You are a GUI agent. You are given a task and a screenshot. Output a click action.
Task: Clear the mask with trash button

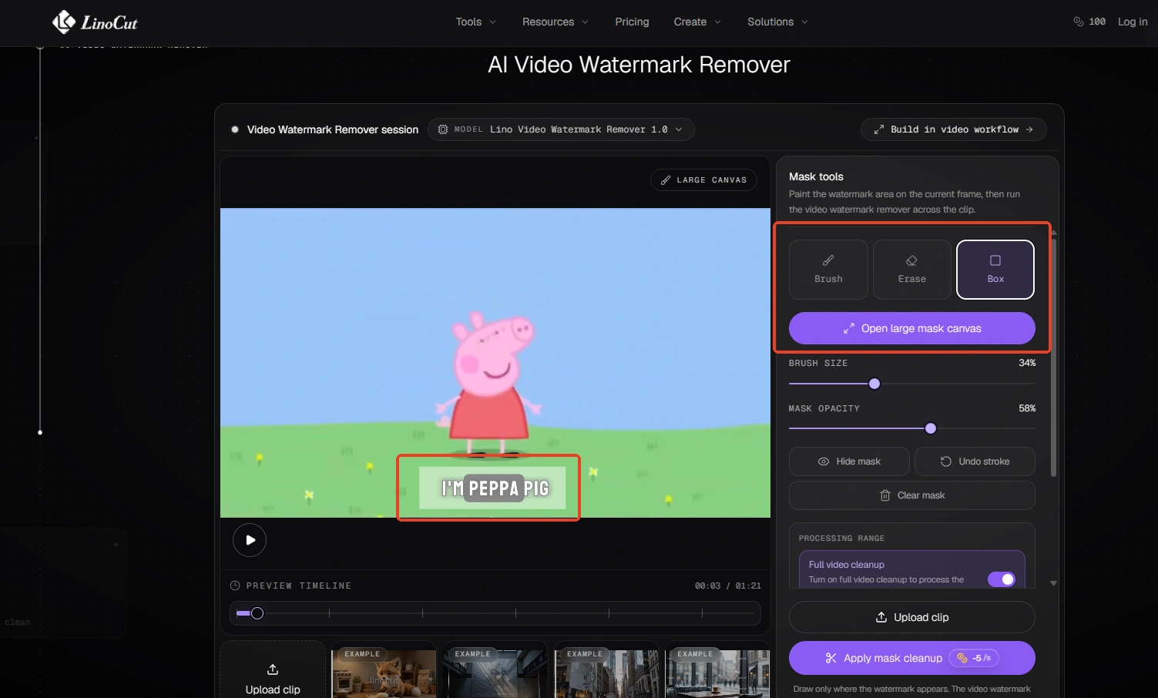(911, 495)
